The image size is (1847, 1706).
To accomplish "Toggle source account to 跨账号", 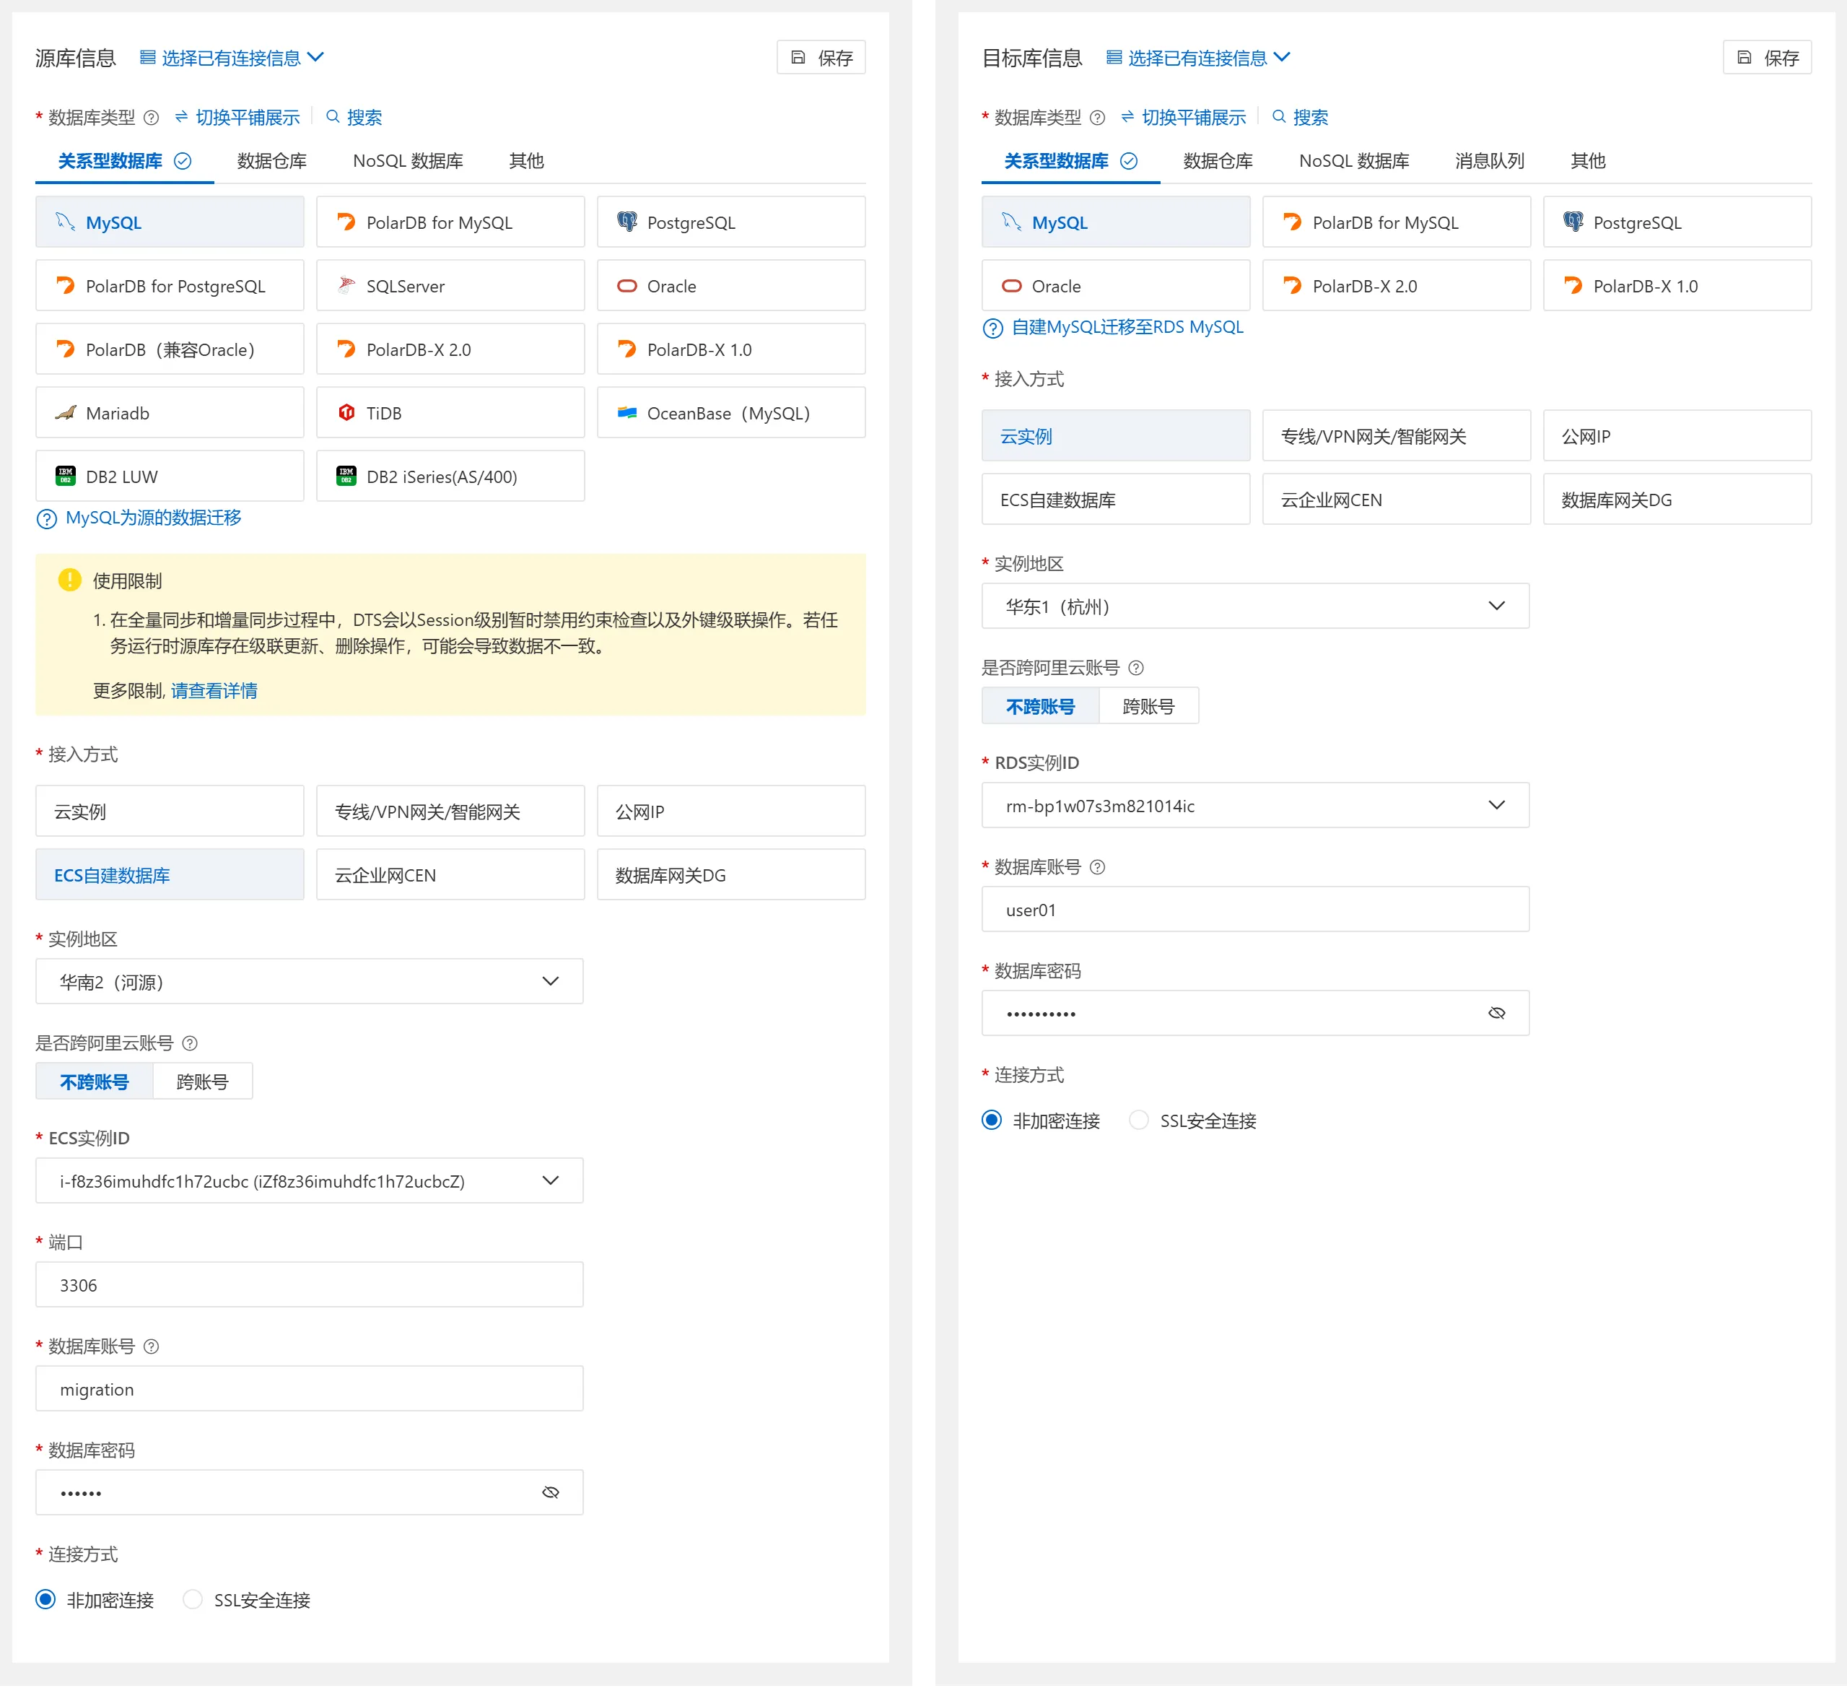I will 202,1081.
